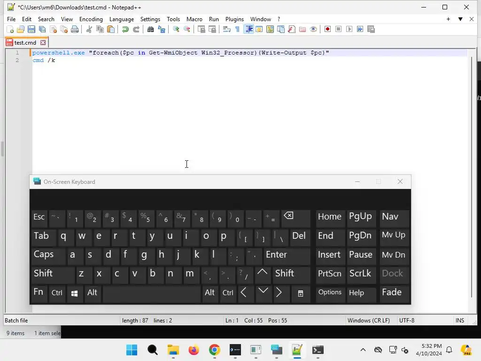Open Firefox from the taskbar
The width and height of the screenshot is (481, 361).
[194, 350]
